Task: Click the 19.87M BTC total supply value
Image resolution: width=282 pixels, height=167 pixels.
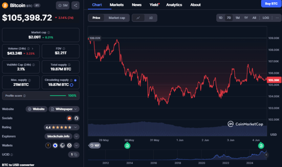Action: click(x=61, y=69)
